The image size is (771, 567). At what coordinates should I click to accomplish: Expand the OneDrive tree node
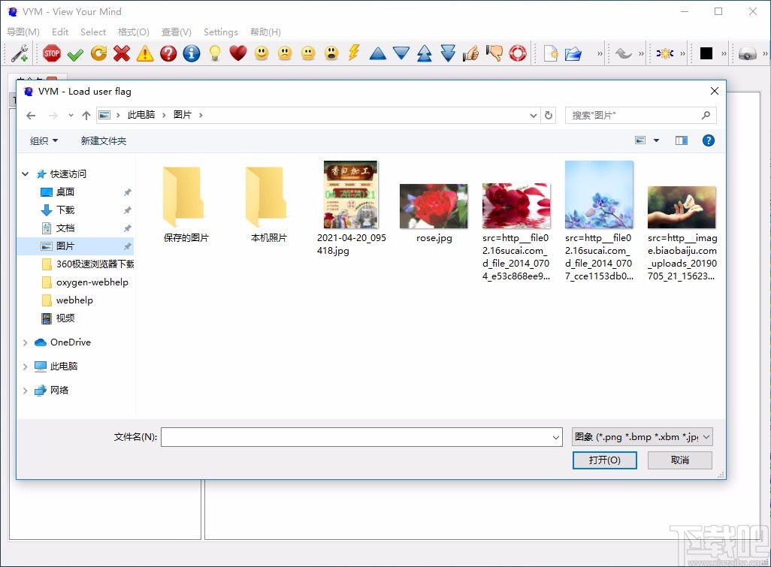[x=25, y=342]
